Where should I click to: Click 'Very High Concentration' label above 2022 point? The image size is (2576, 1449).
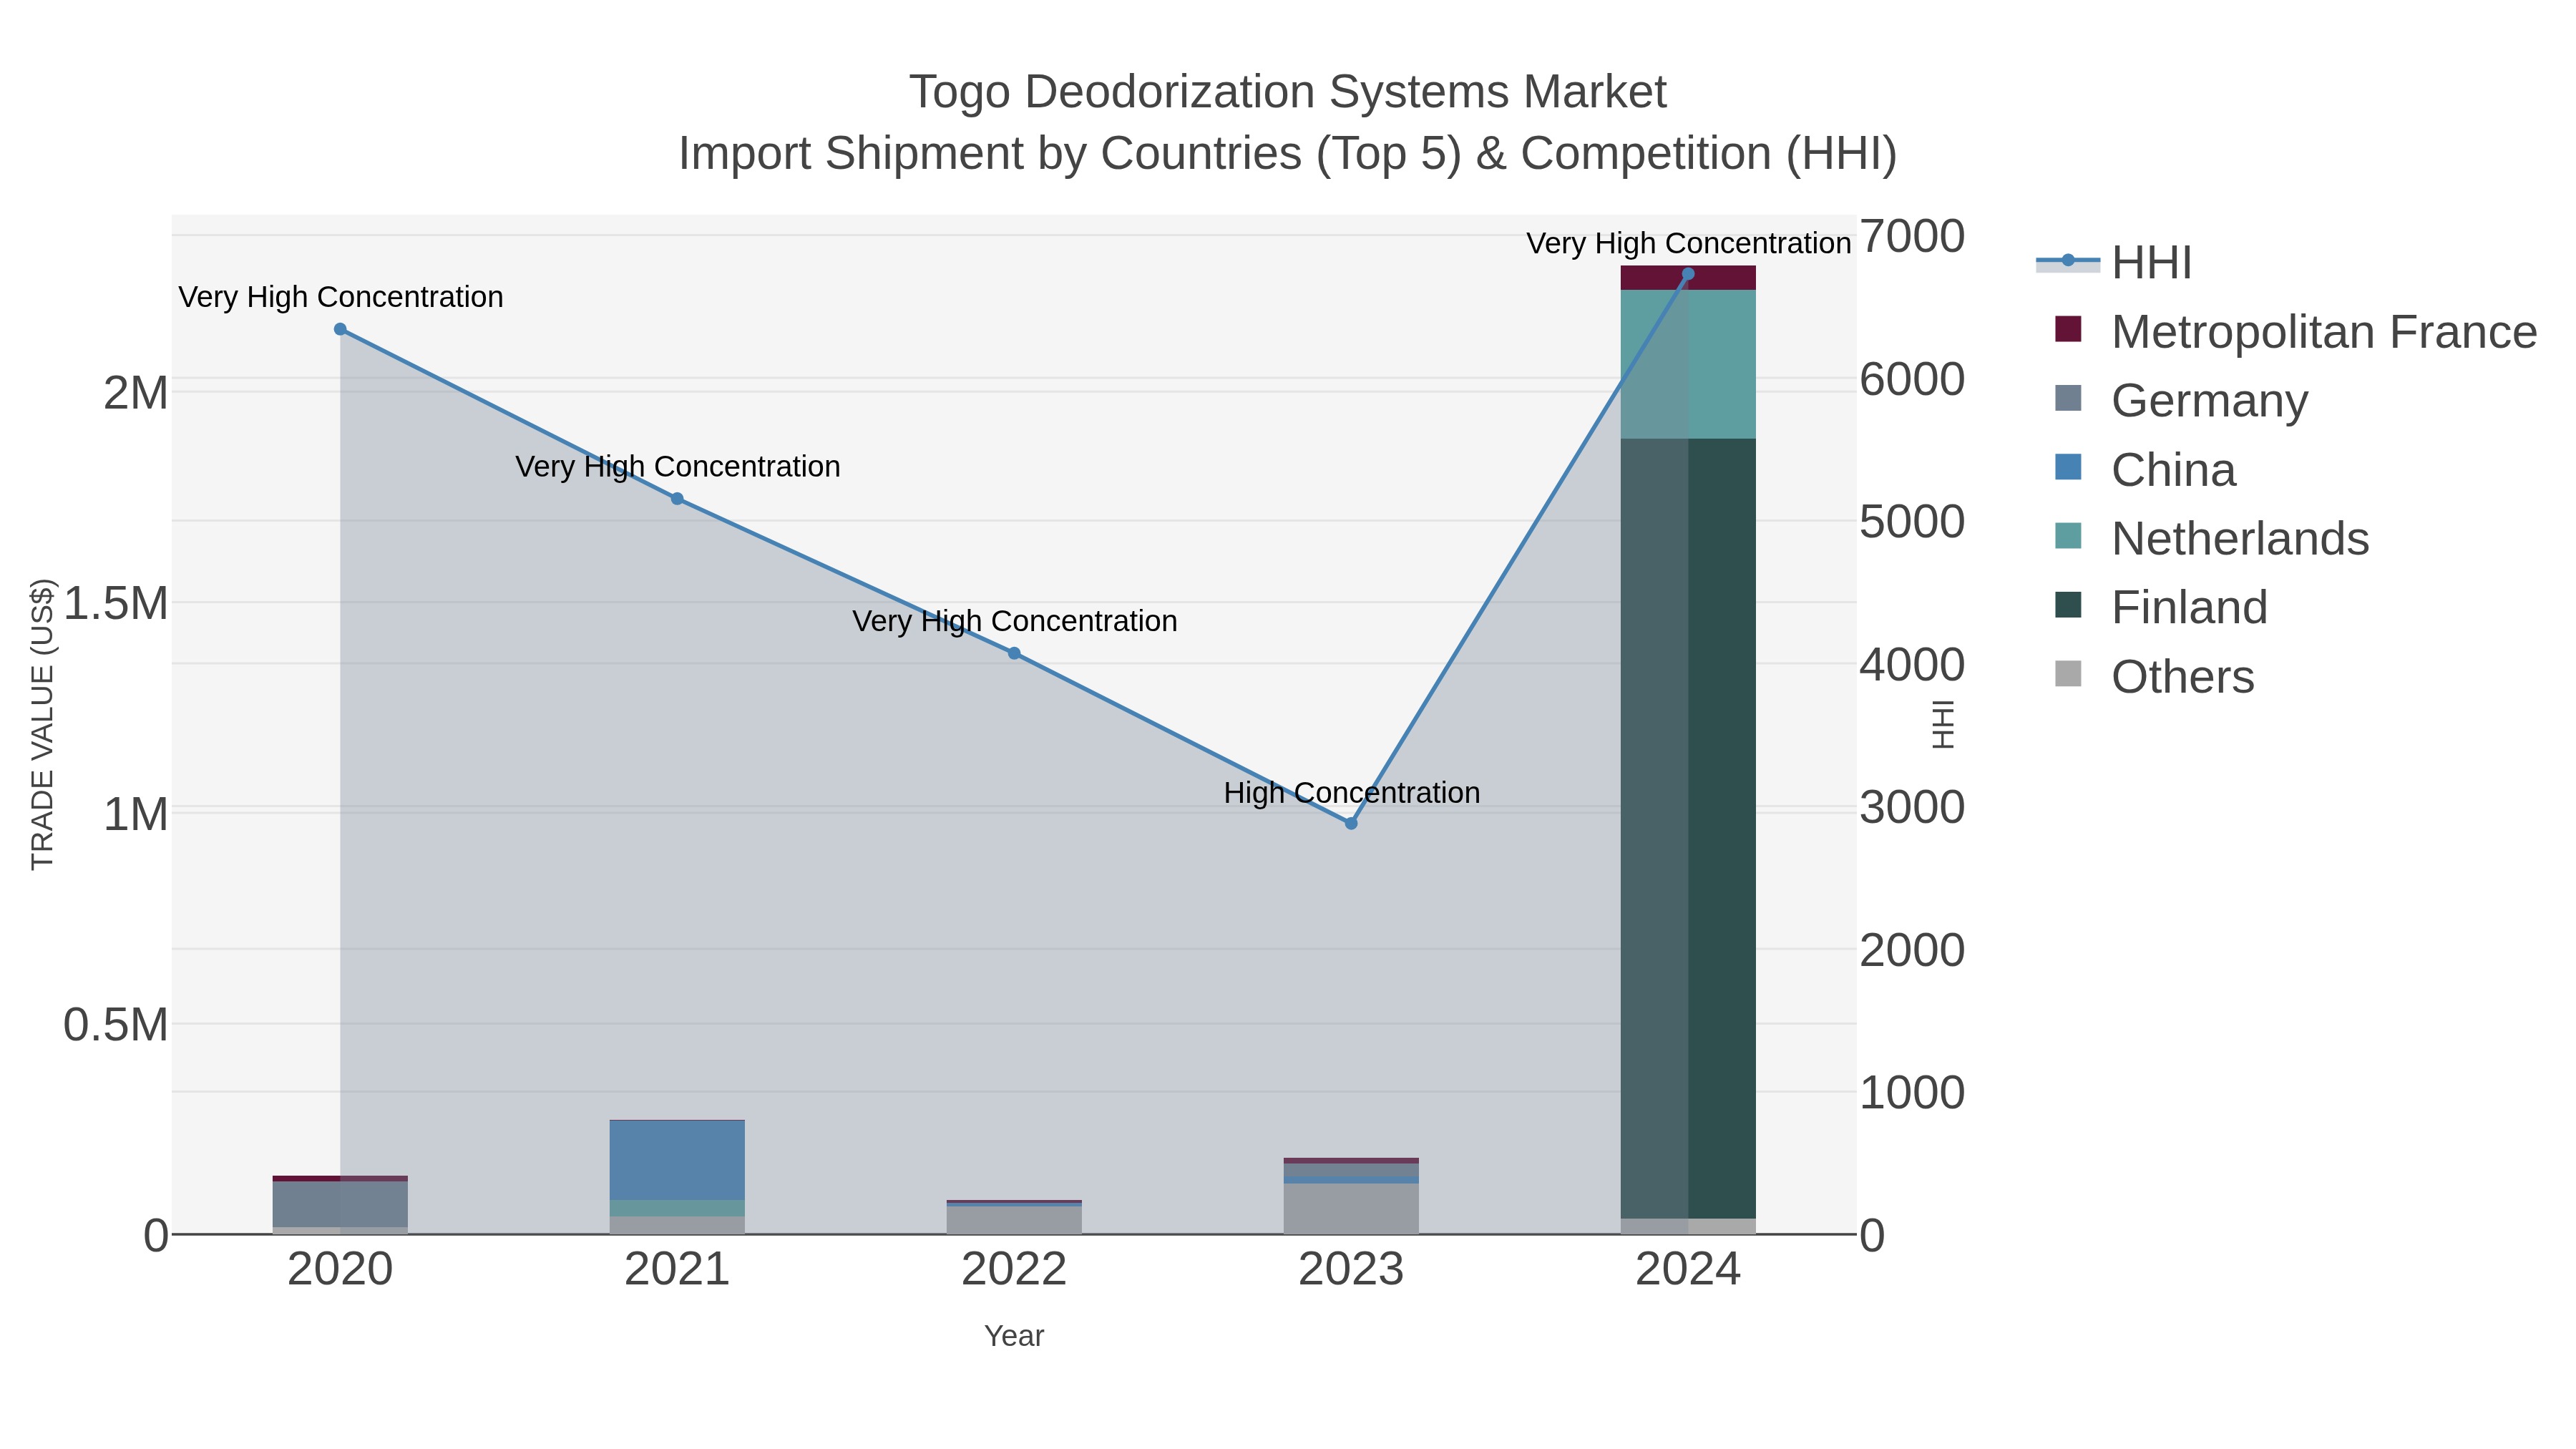point(1015,621)
